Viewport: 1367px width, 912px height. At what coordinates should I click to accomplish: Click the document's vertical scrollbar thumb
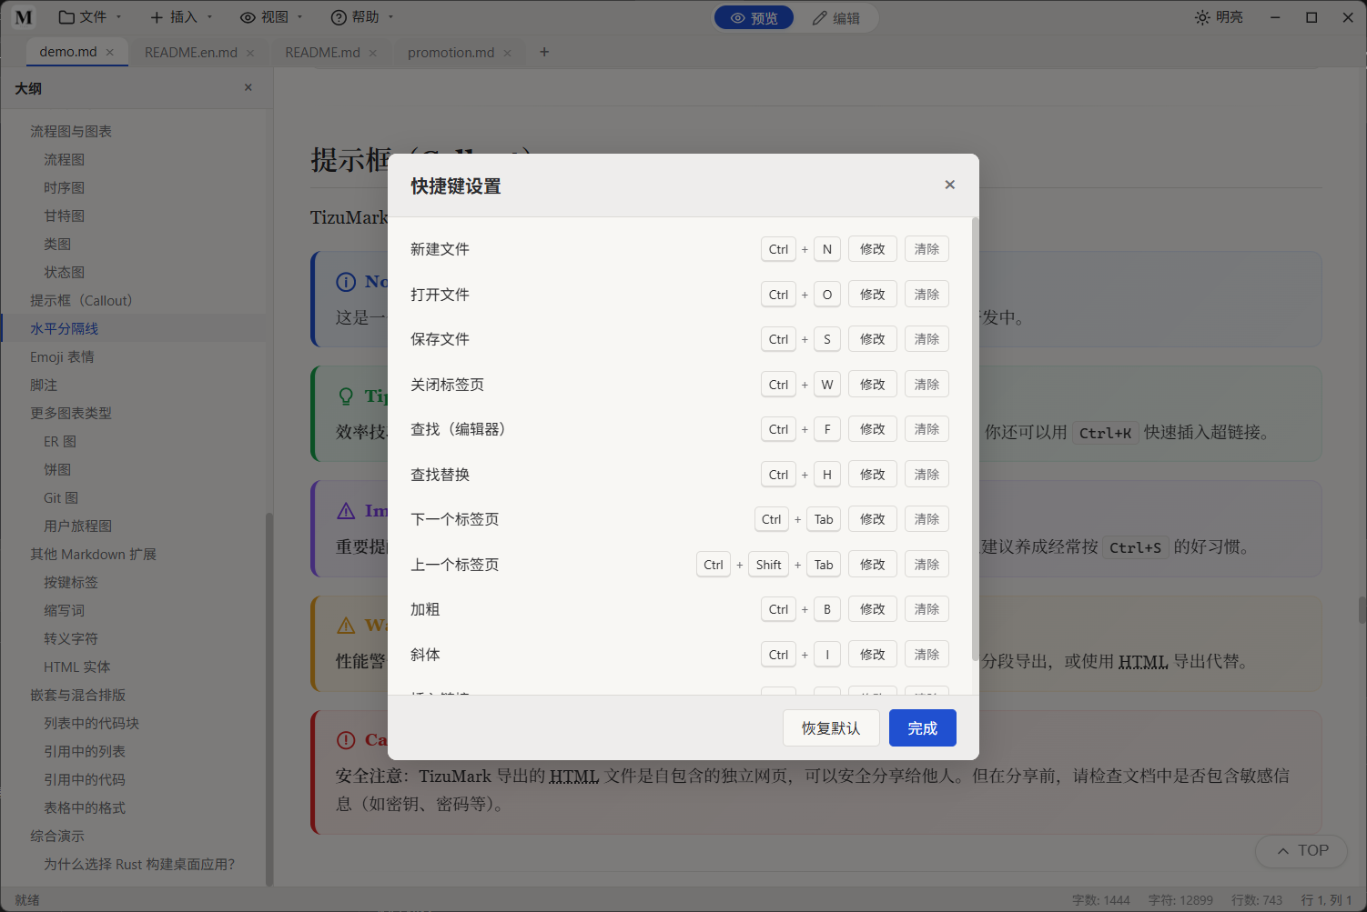[x=1362, y=610]
